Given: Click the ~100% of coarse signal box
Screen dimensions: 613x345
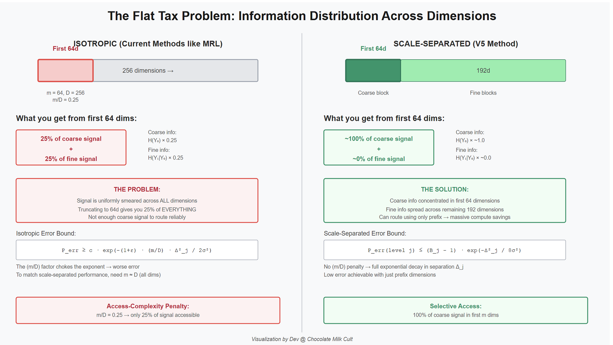Looking at the screenshot, I should pyautogui.click(x=379, y=148).
